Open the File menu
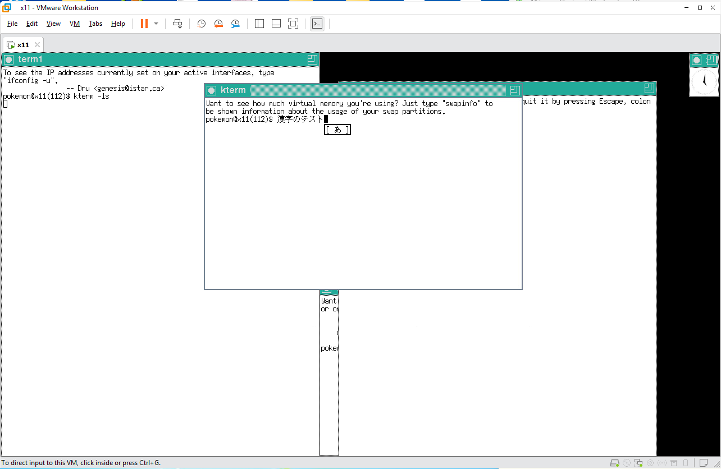Screen dimensions: 721x469 12,24
